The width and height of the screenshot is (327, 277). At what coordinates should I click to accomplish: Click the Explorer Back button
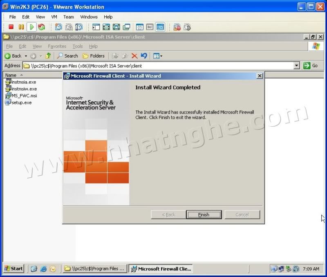click(13, 56)
